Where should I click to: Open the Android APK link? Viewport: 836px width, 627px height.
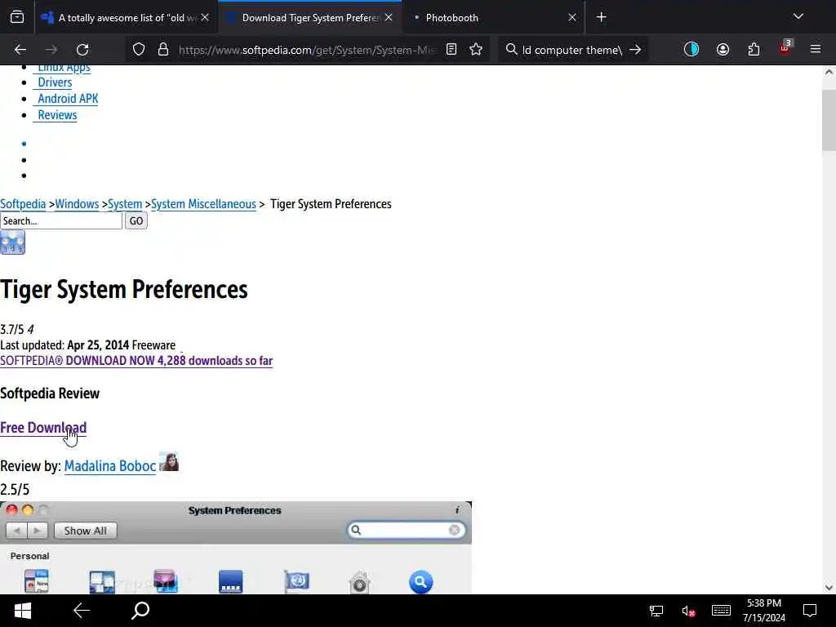tap(68, 99)
